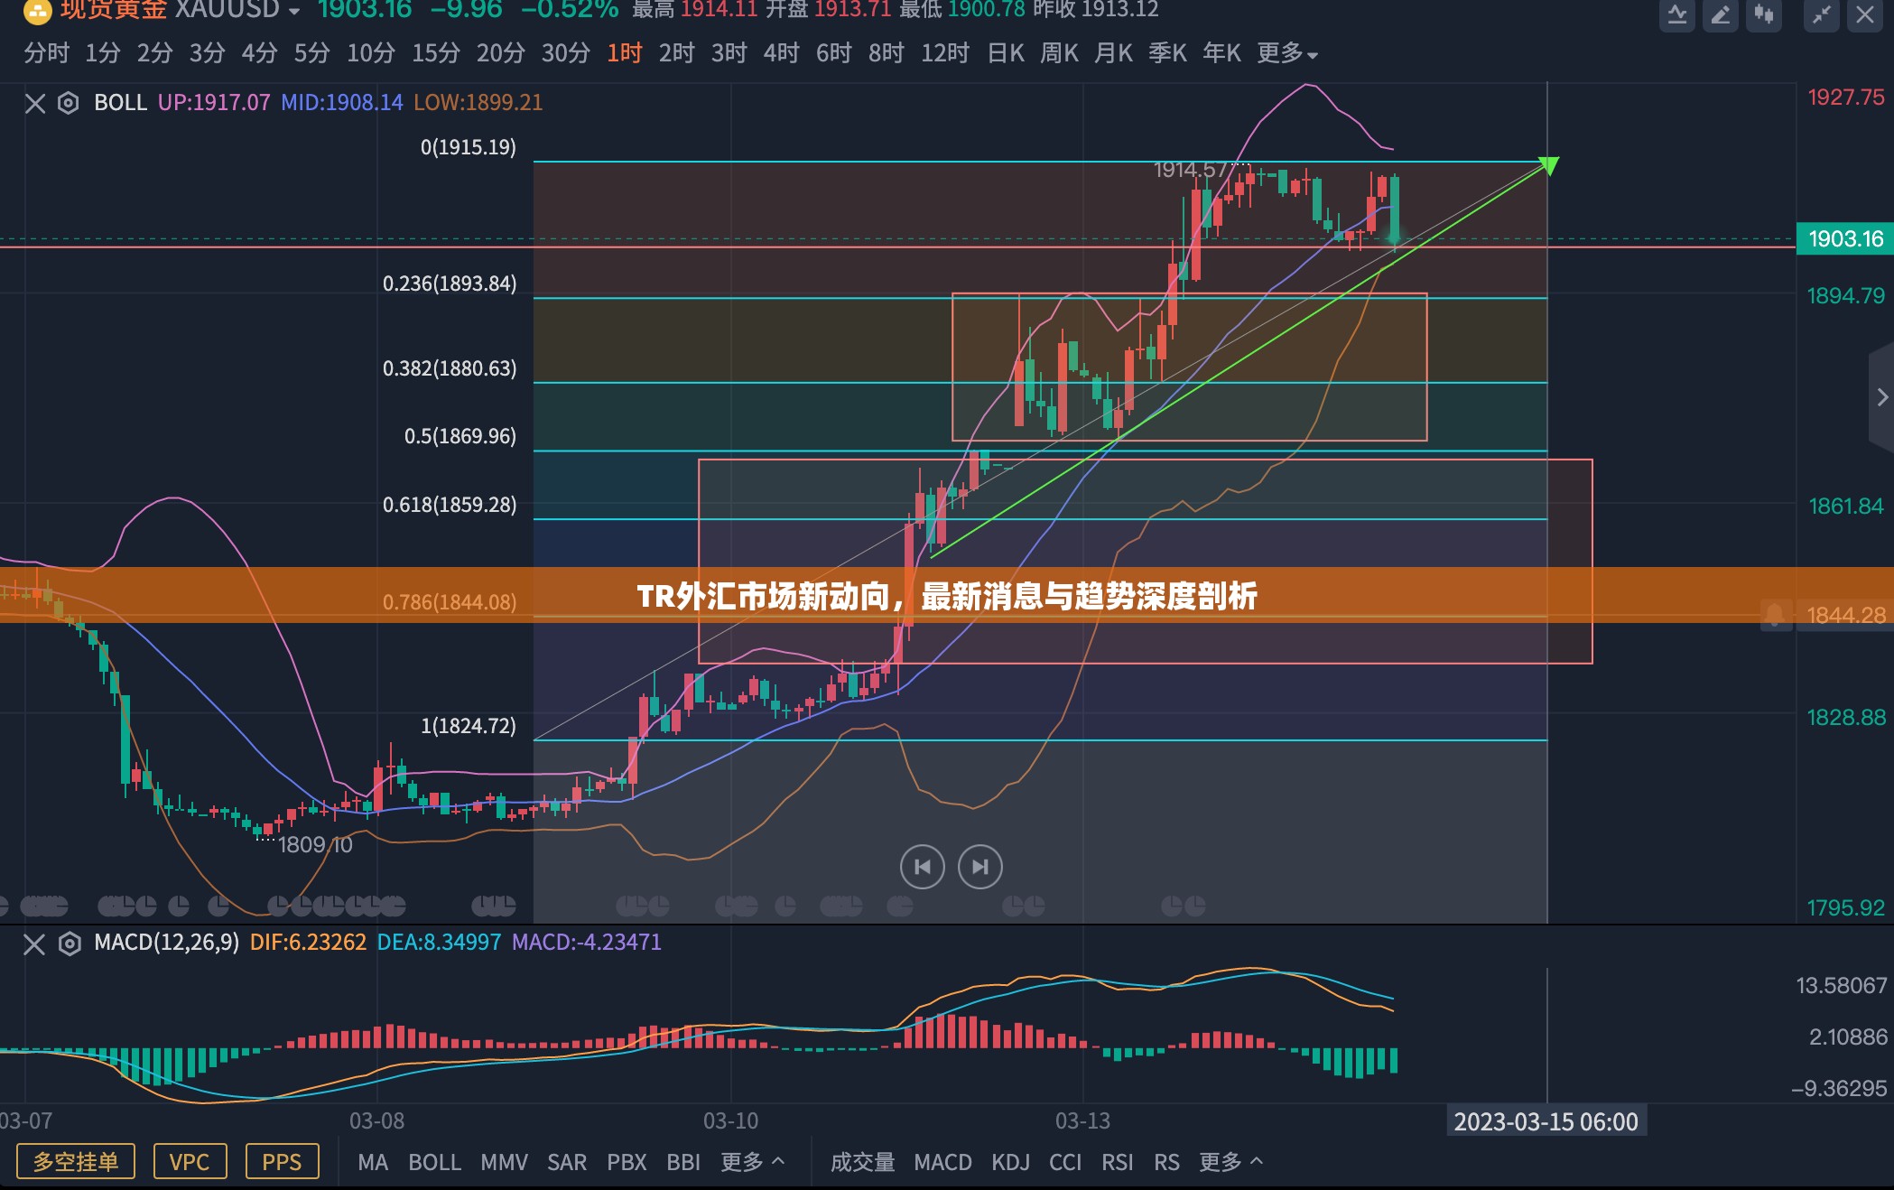Switch to the 12时 timeframe
Screen dimensions: 1894x1190
click(945, 53)
